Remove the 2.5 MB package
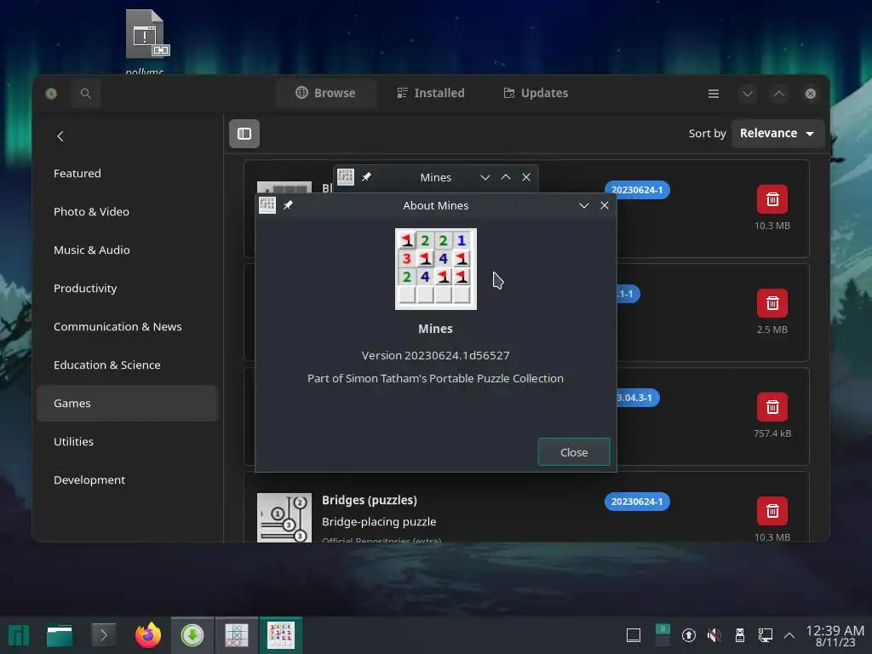 pos(772,303)
